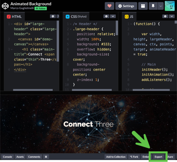The image size is (177, 162).
Task: Click the 'addListeners();' JS line
Action: click(x=157, y=80)
